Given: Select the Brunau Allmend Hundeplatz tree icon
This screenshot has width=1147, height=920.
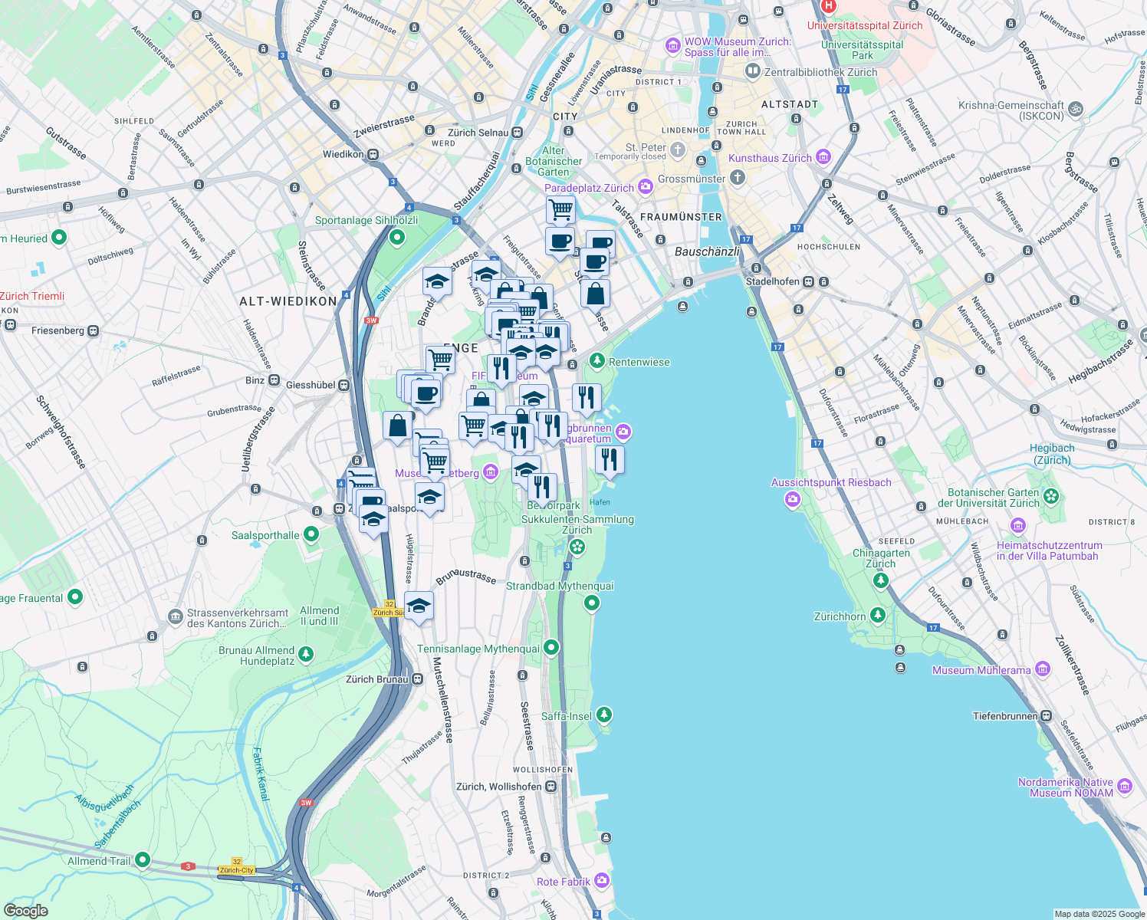Looking at the screenshot, I should coord(306,654).
